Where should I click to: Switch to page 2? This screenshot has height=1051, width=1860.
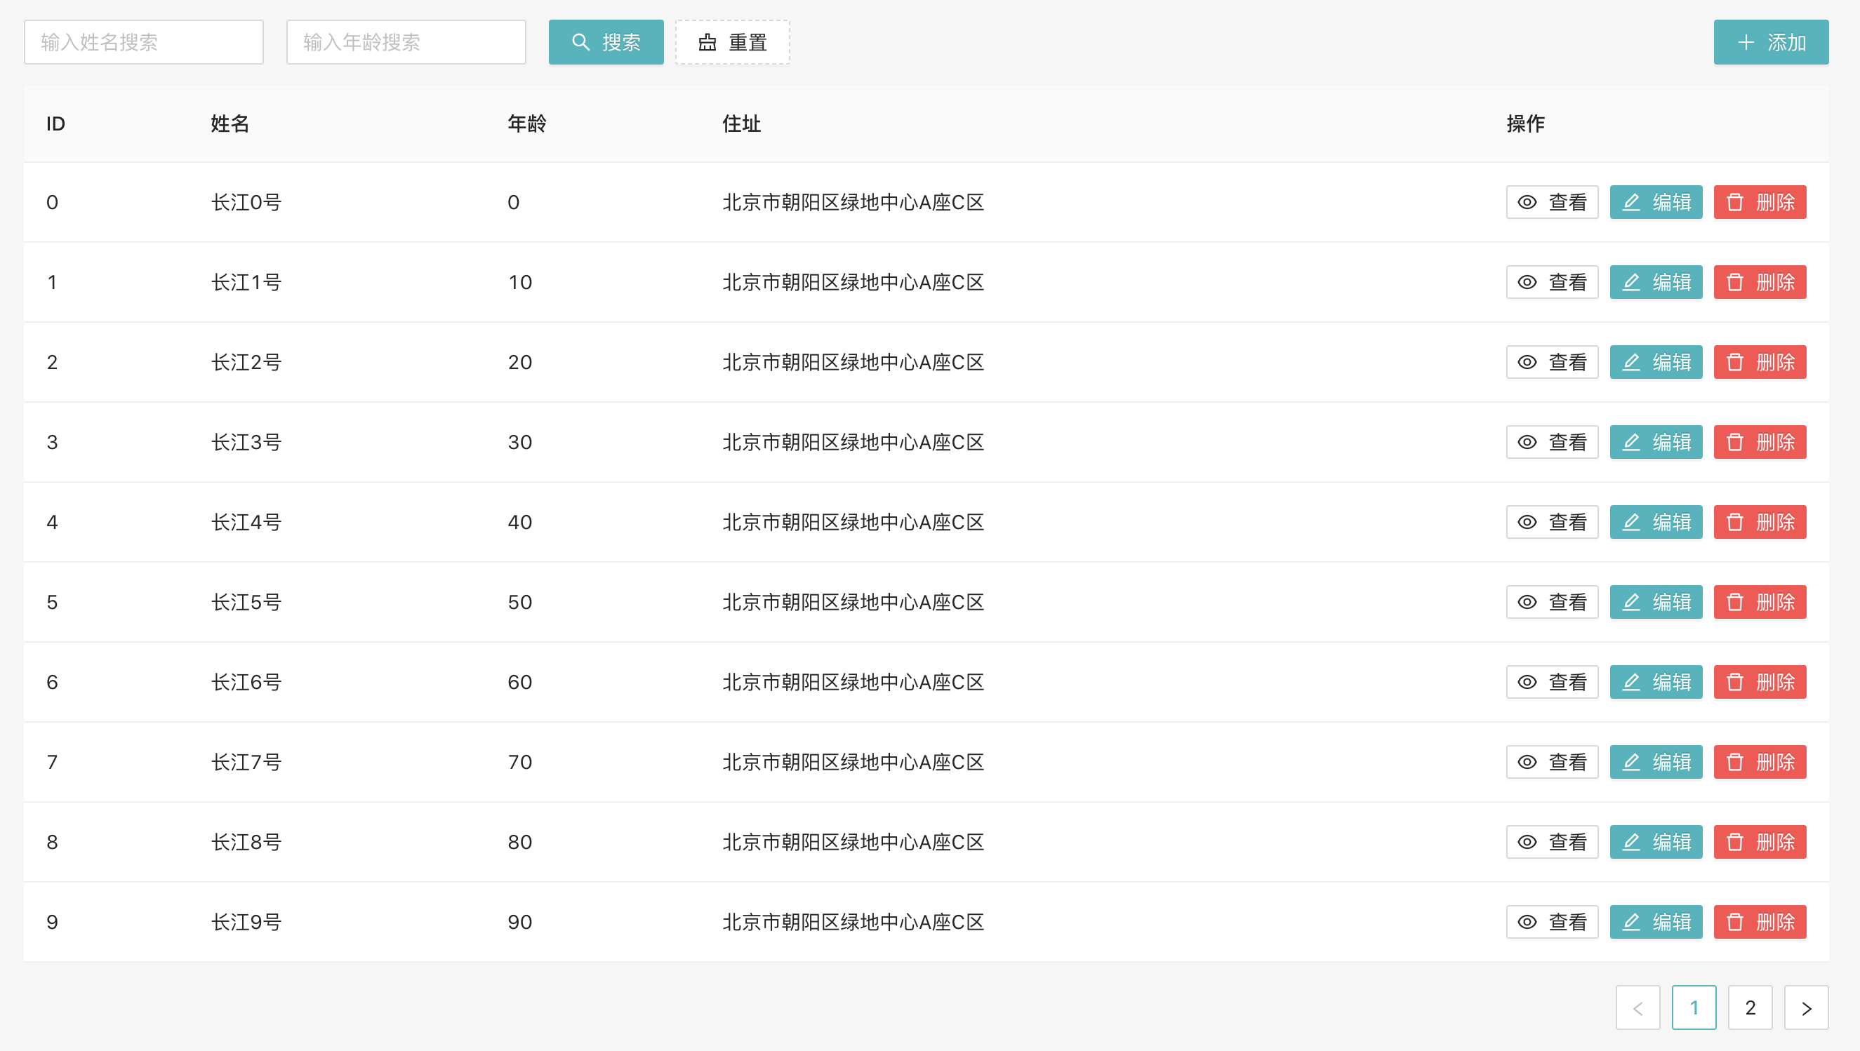(1749, 1008)
